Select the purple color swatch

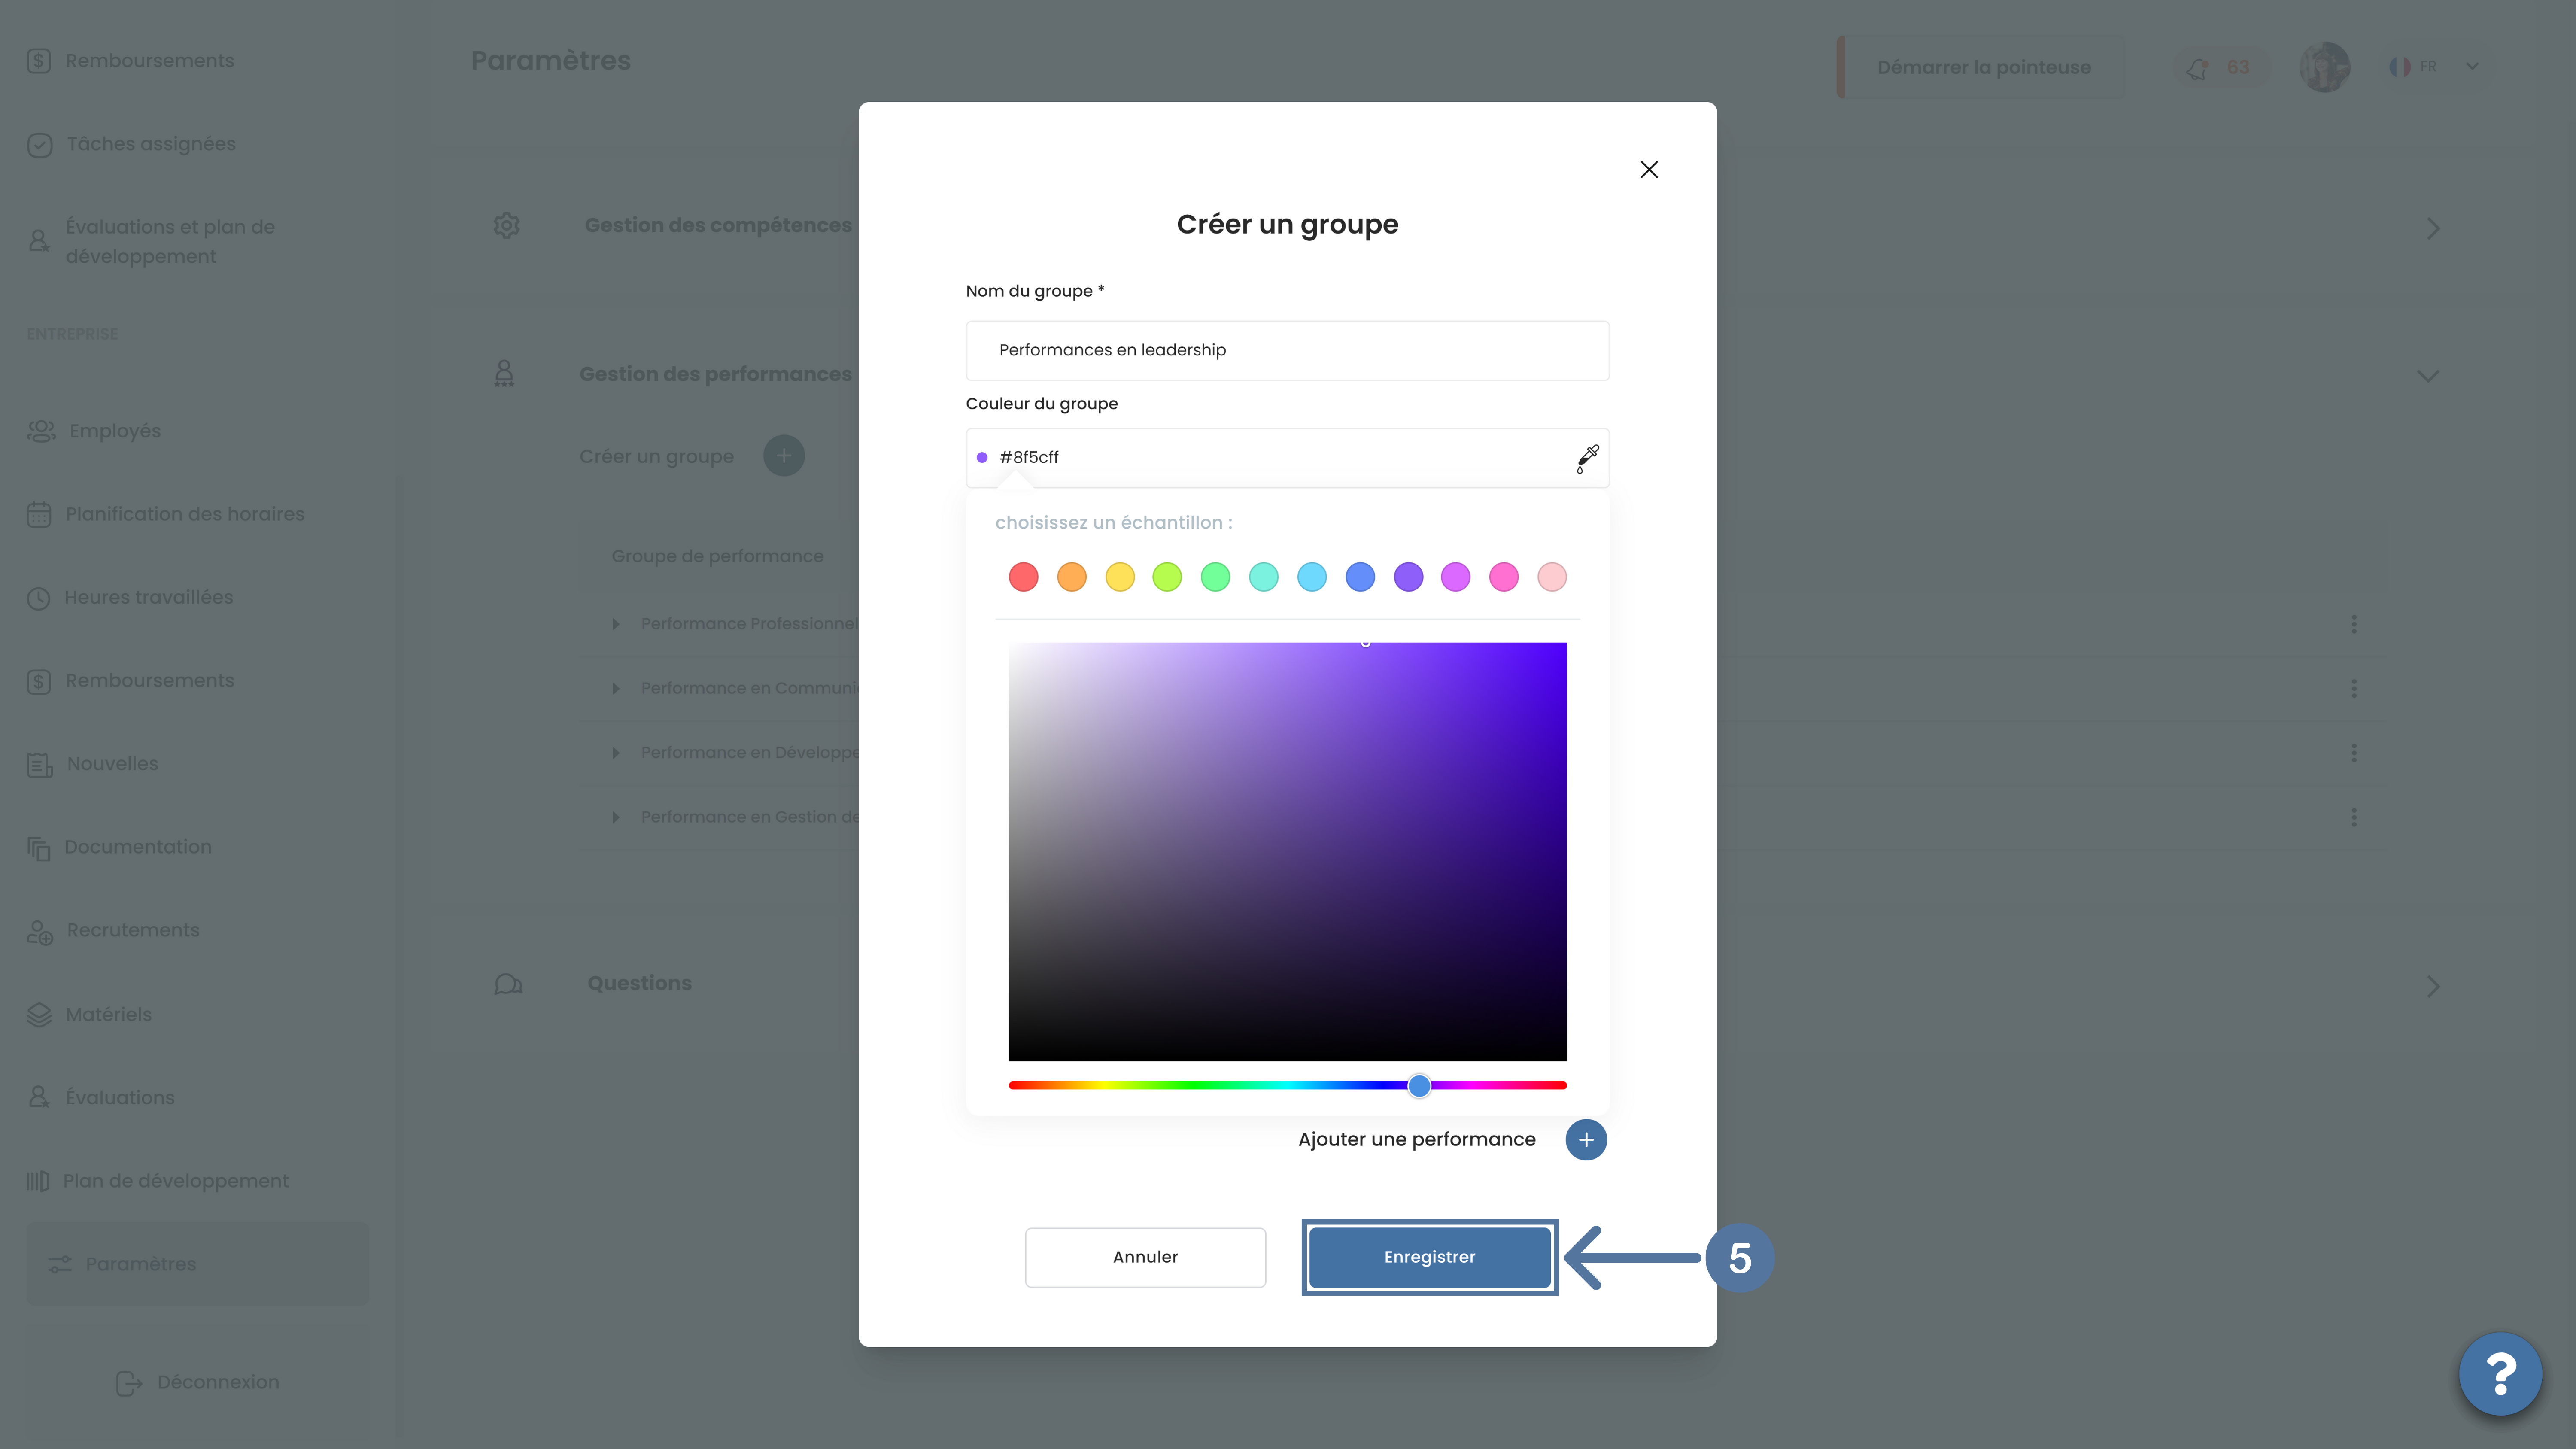point(1408,577)
